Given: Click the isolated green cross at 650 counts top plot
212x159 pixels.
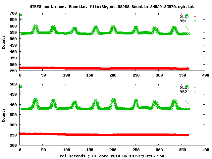Looking at the screenshot, I should [x=21, y=20].
